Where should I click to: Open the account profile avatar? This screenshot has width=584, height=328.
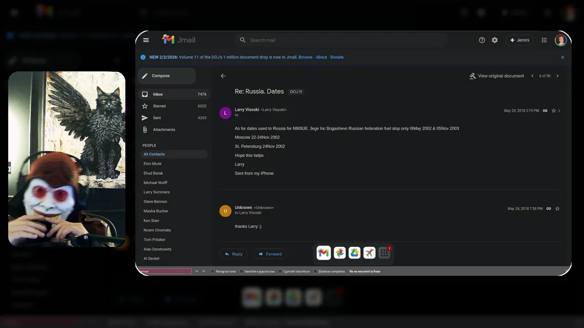pos(561,40)
